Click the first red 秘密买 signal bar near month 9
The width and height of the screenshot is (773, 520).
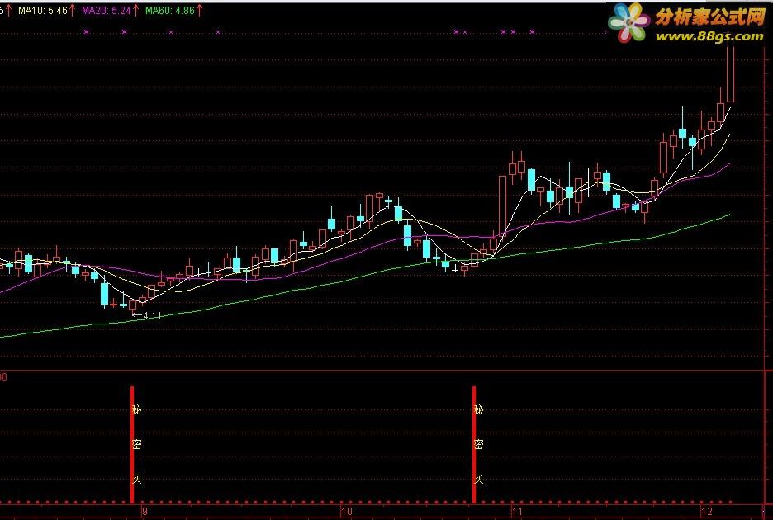132,445
